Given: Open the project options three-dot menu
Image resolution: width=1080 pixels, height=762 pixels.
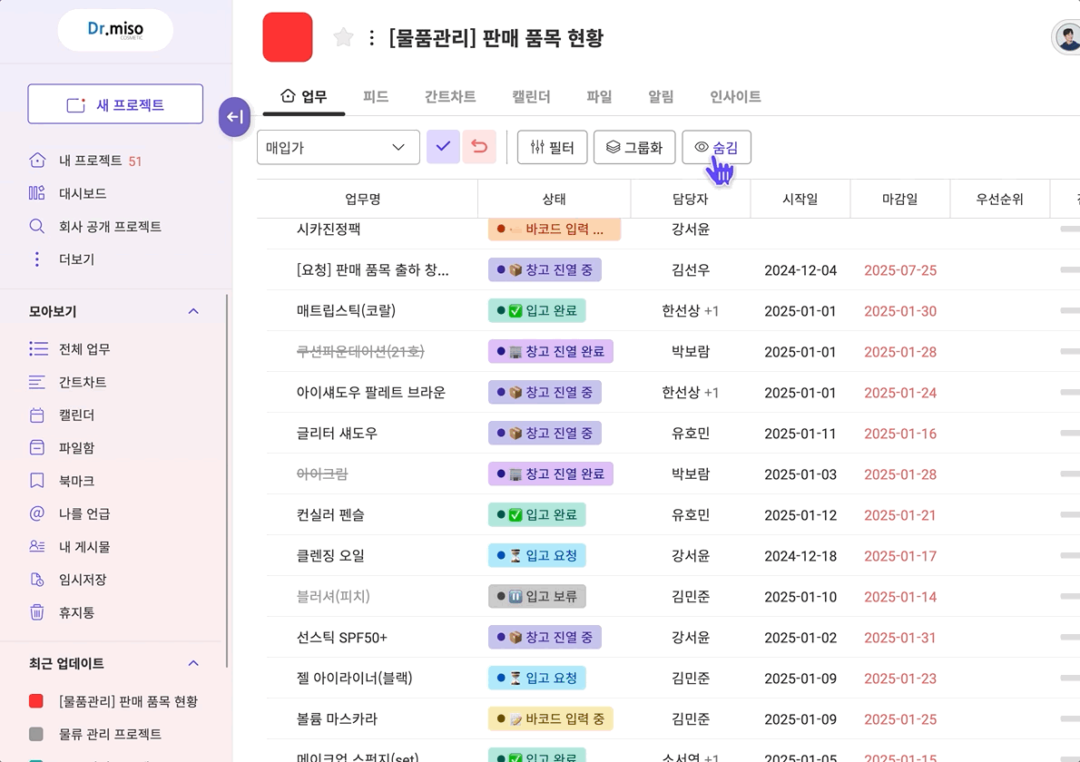Looking at the screenshot, I should coord(371,37).
